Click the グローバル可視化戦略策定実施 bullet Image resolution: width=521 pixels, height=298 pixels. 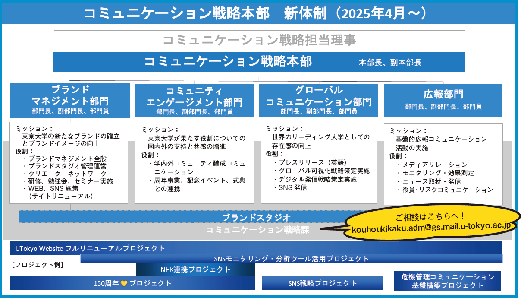321,171
